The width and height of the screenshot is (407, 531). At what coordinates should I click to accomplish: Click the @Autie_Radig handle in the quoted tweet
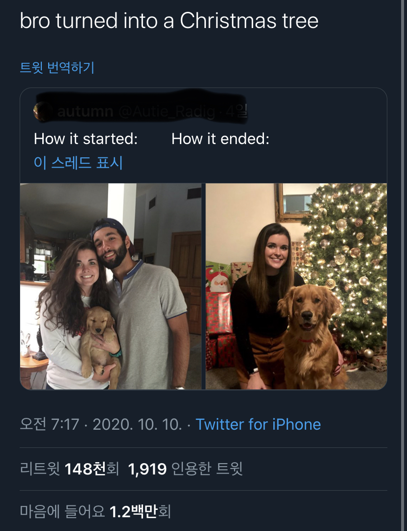[167, 112]
